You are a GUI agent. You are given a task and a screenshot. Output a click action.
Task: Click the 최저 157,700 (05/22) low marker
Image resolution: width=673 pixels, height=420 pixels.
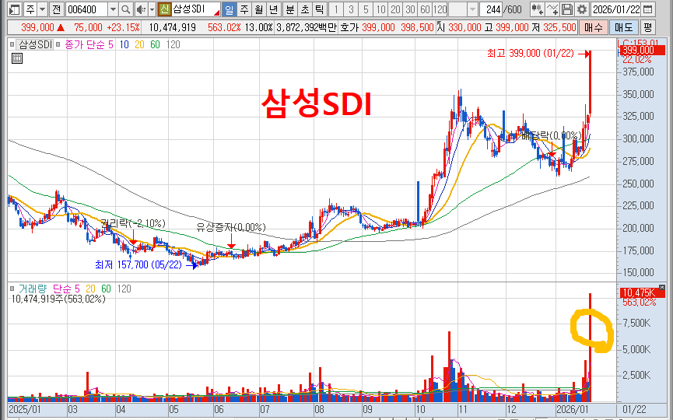click(138, 264)
